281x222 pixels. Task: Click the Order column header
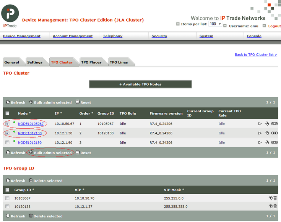86,113
